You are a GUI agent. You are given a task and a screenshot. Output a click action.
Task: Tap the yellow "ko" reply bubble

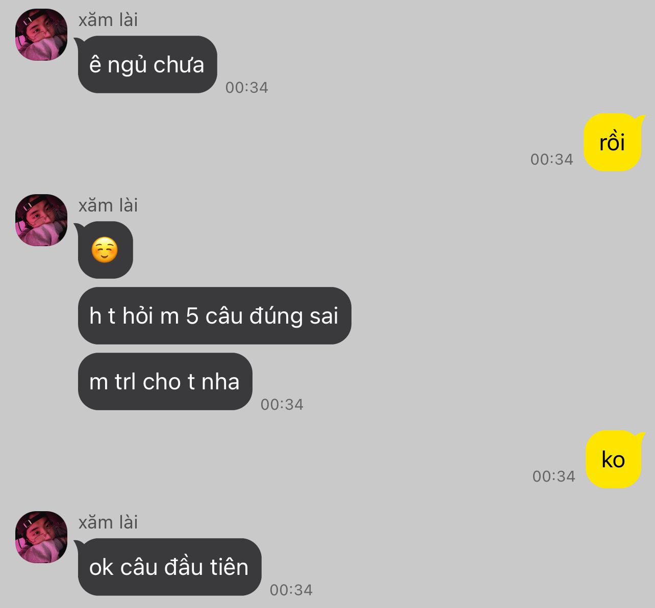point(613,460)
